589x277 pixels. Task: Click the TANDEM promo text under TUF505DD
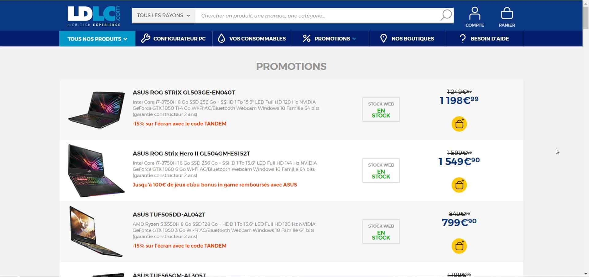point(179,246)
